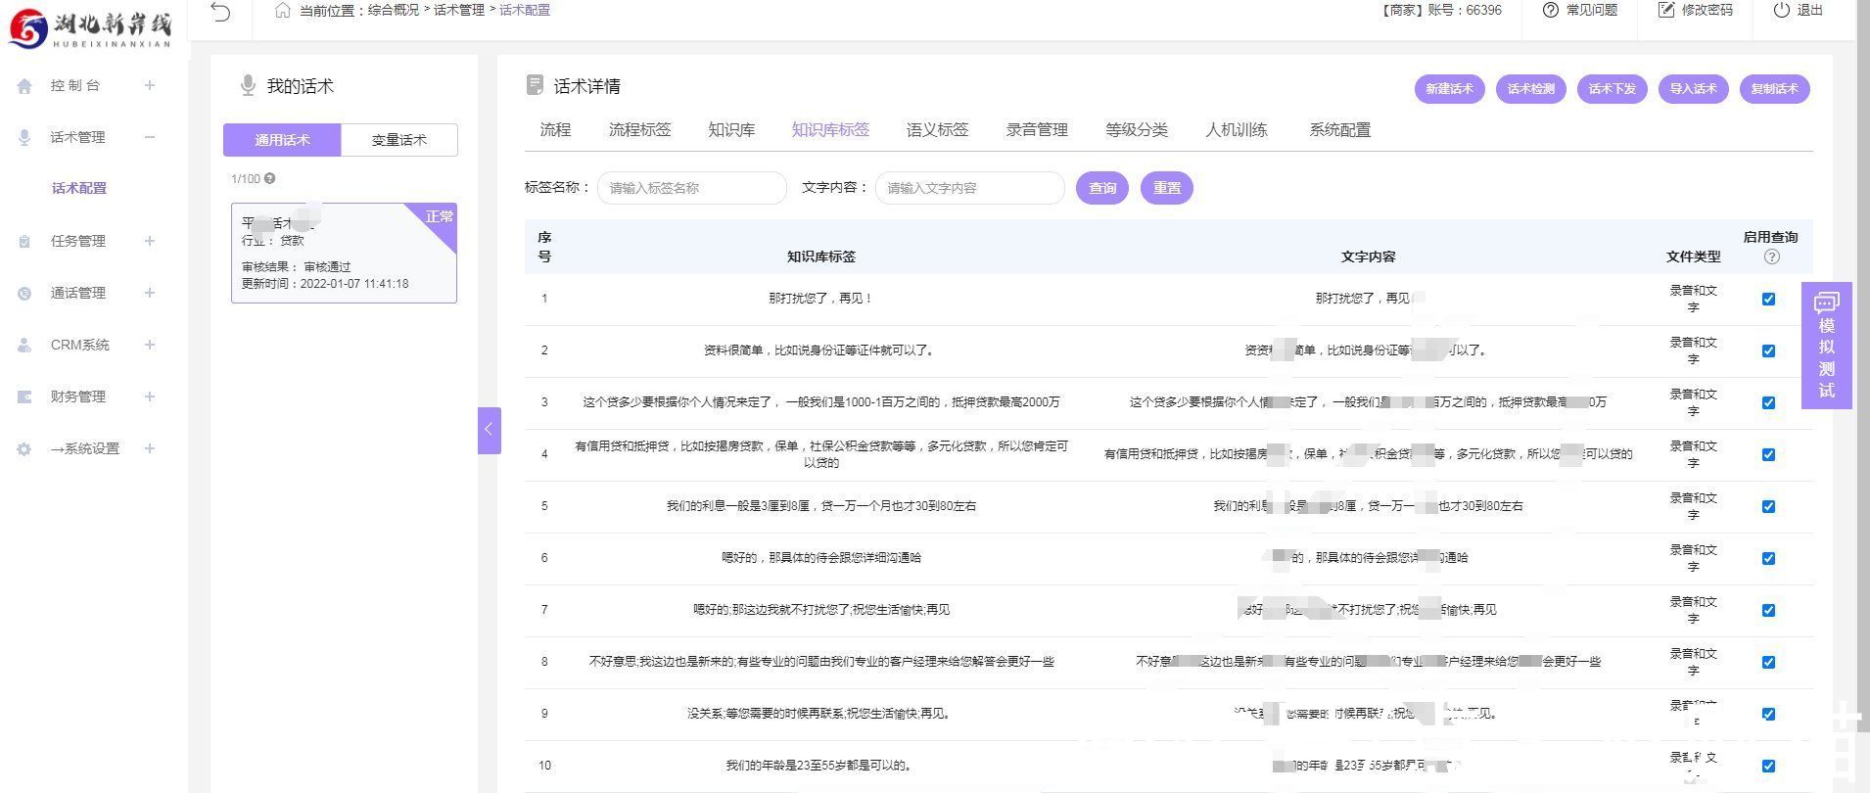The image size is (1870, 793).
Task: Click the 话术管理 microphone sidebar icon
Action: [x=24, y=138]
